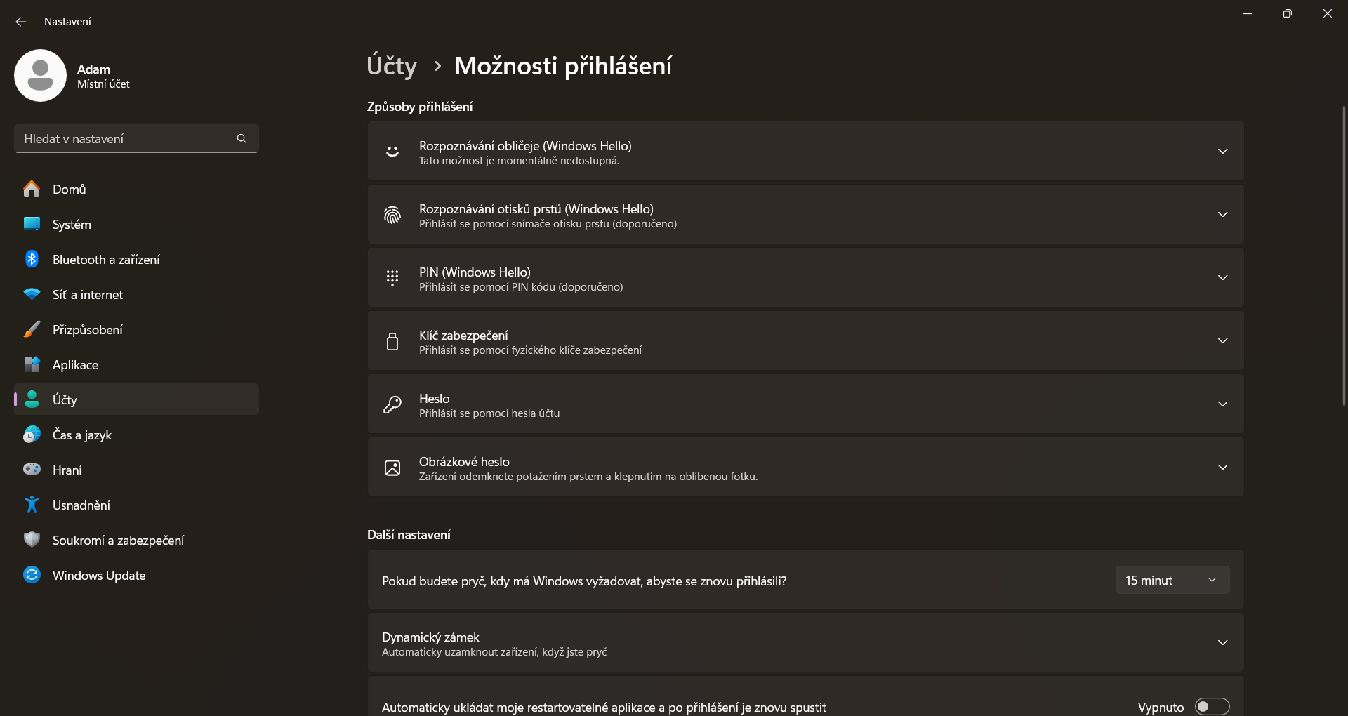This screenshot has height=716, width=1348.
Task: Select the PIN (Windows Hello) keypad icon
Action: (x=392, y=277)
